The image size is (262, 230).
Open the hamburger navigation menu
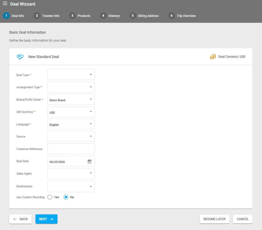point(5,4)
